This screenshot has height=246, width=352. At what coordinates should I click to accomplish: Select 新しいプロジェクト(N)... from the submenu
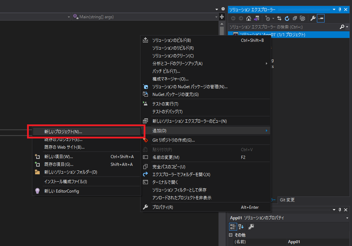[x=63, y=131]
